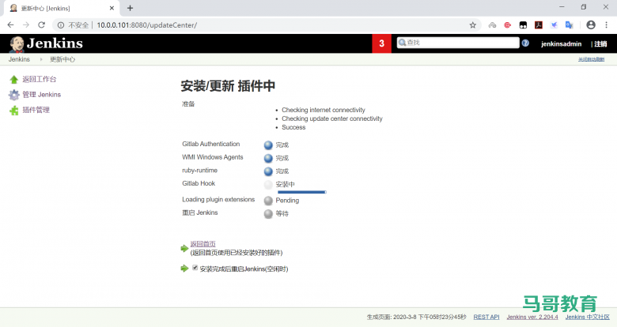Click the red notification badge showing 3
The image size is (617, 327).
(381, 43)
